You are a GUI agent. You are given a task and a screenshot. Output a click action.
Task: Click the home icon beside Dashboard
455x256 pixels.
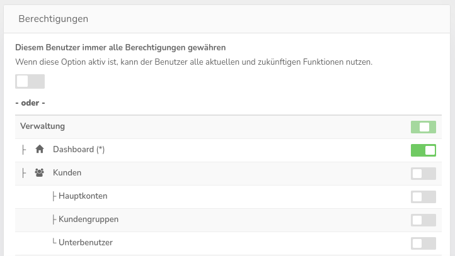pyautogui.click(x=40, y=150)
